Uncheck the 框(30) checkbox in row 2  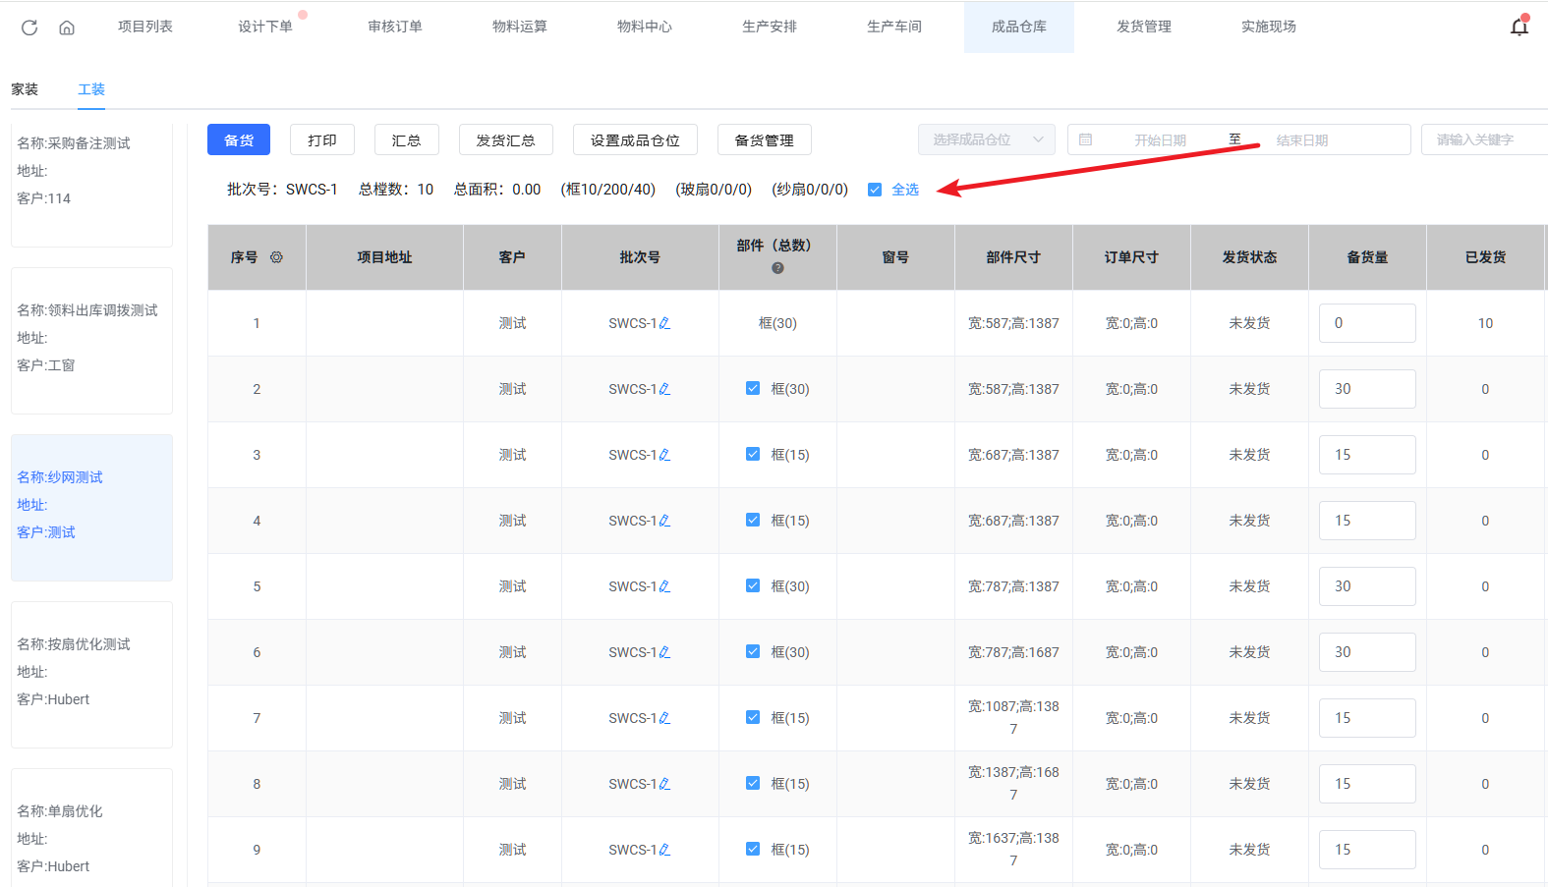(x=753, y=389)
